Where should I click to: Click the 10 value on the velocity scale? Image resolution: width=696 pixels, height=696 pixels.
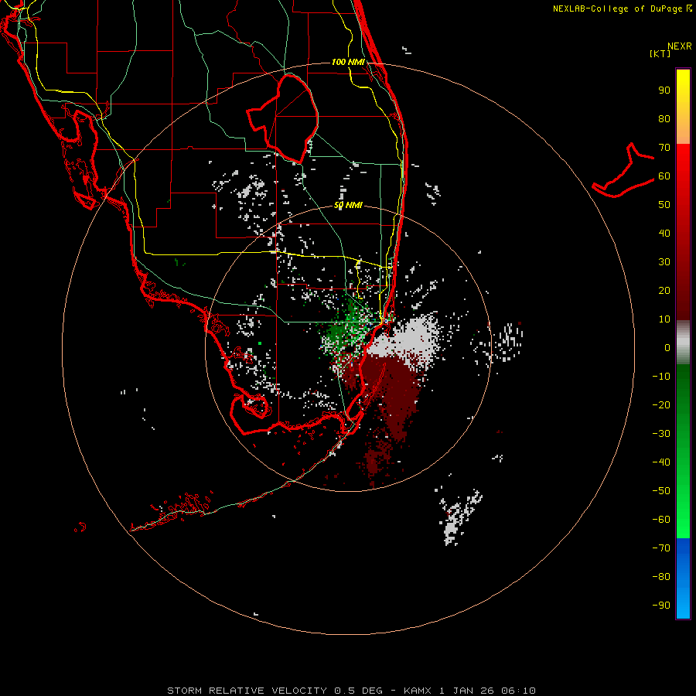664,319
